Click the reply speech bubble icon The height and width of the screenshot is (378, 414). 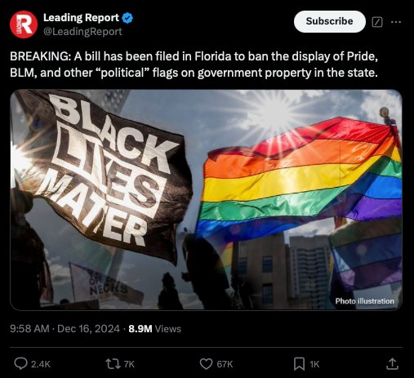[20, 364]
